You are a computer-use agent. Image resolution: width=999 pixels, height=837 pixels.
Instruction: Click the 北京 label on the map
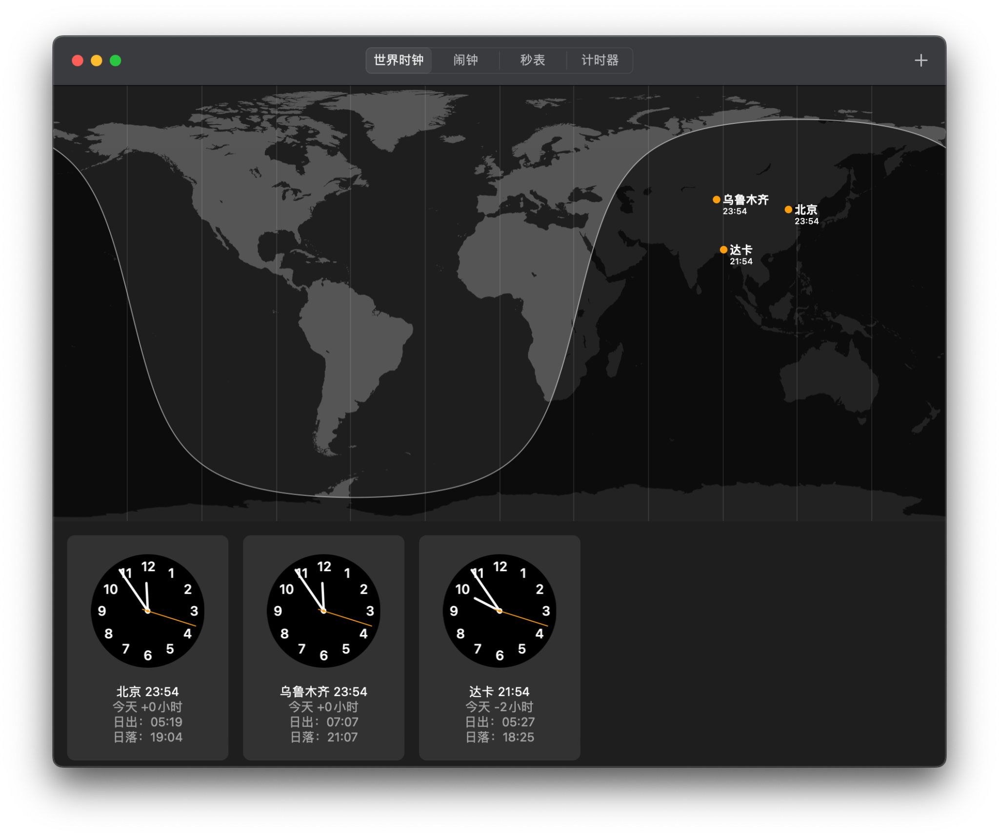click(x=806, y=210)
